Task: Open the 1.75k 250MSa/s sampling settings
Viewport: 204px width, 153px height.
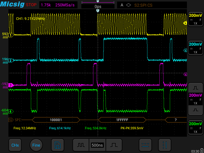Action: 59,5
